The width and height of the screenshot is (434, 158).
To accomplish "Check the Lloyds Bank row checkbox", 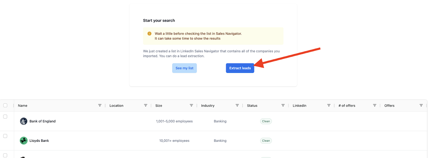I will tap(5, 136).
